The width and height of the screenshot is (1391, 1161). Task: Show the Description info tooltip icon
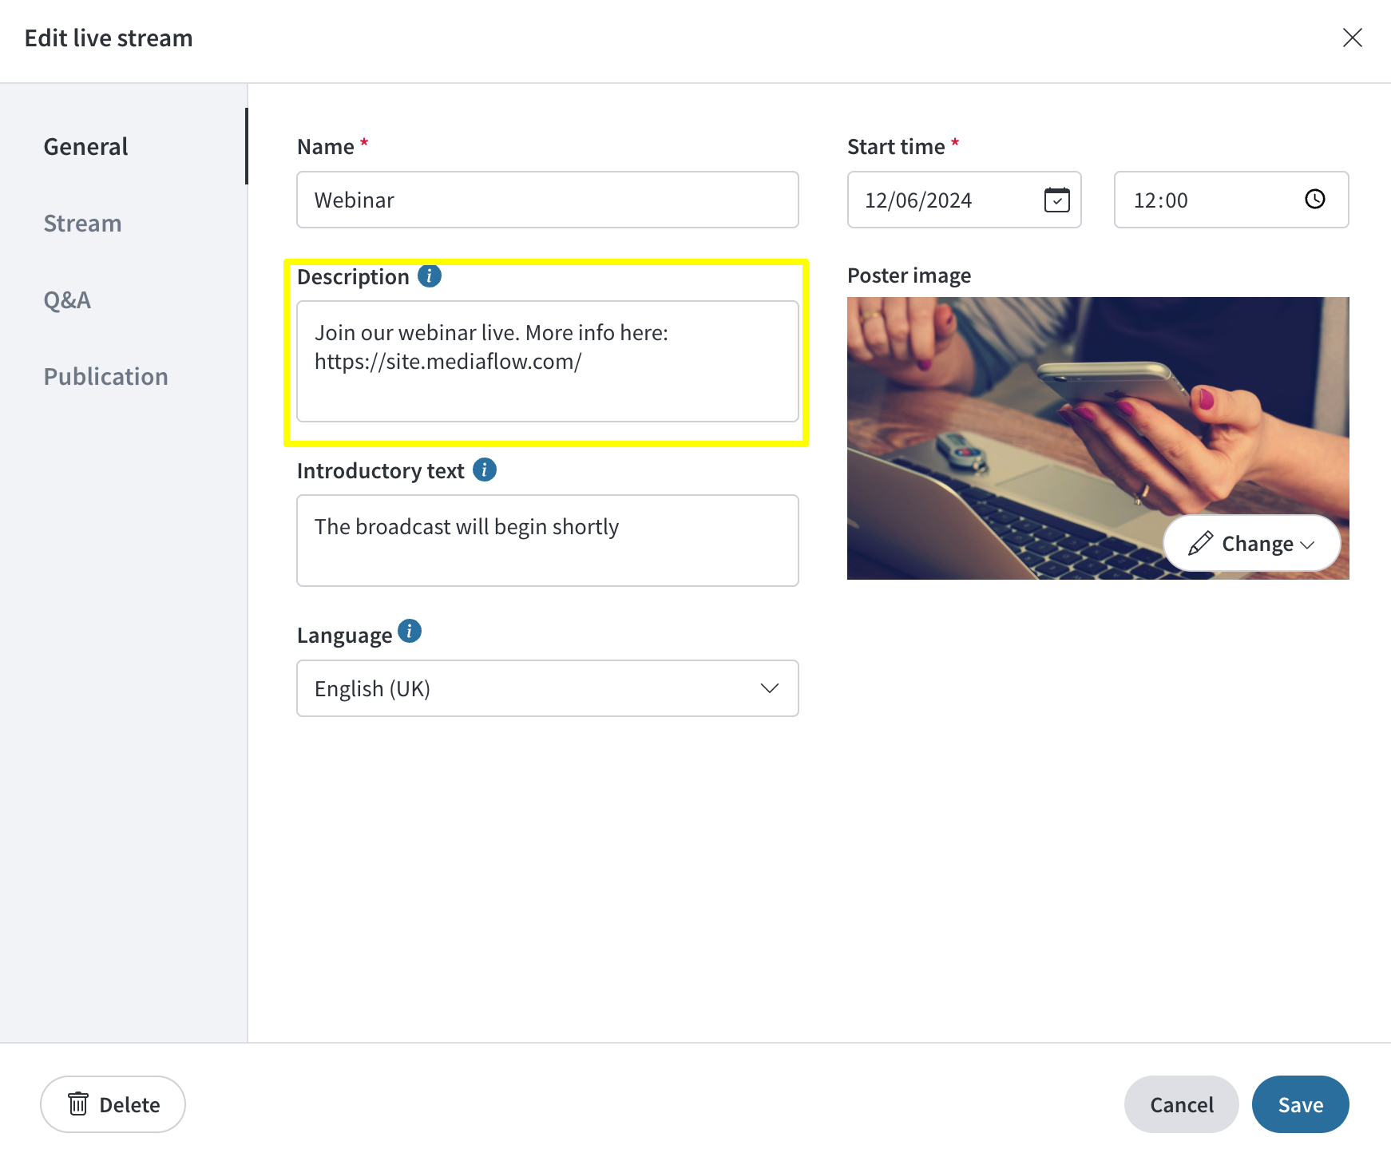(430, 276)
